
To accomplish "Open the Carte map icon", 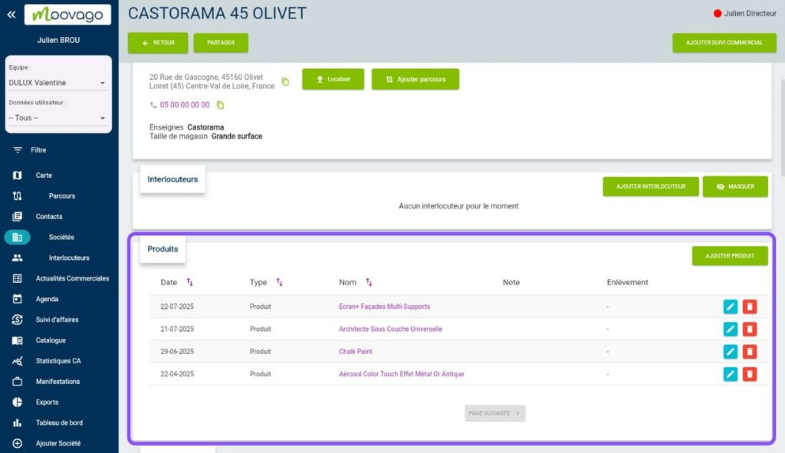I will point(18,176).
